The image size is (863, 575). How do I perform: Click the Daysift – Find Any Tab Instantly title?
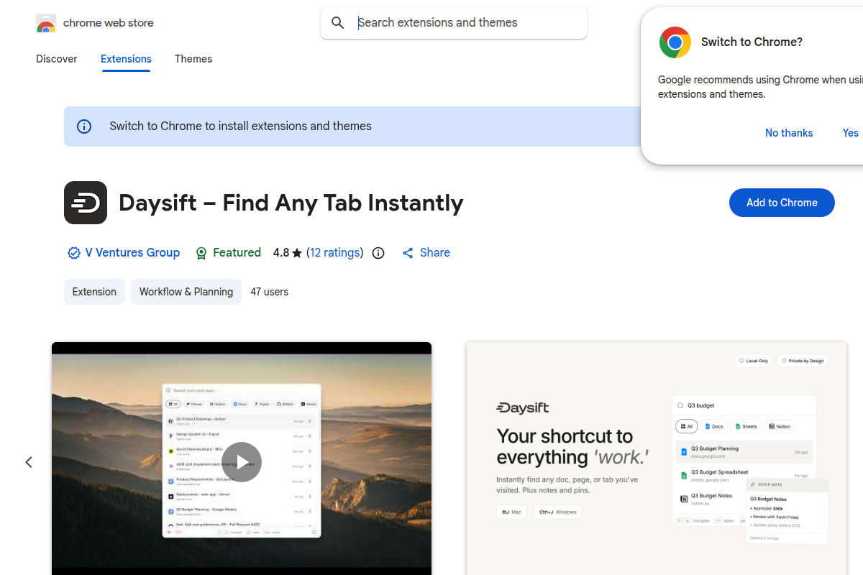point(291,203)
